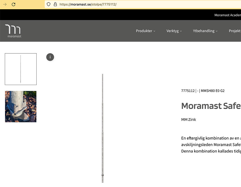241x187 pixels.
Task: Open the Projekt navigation item
Action: click(235, 31)
